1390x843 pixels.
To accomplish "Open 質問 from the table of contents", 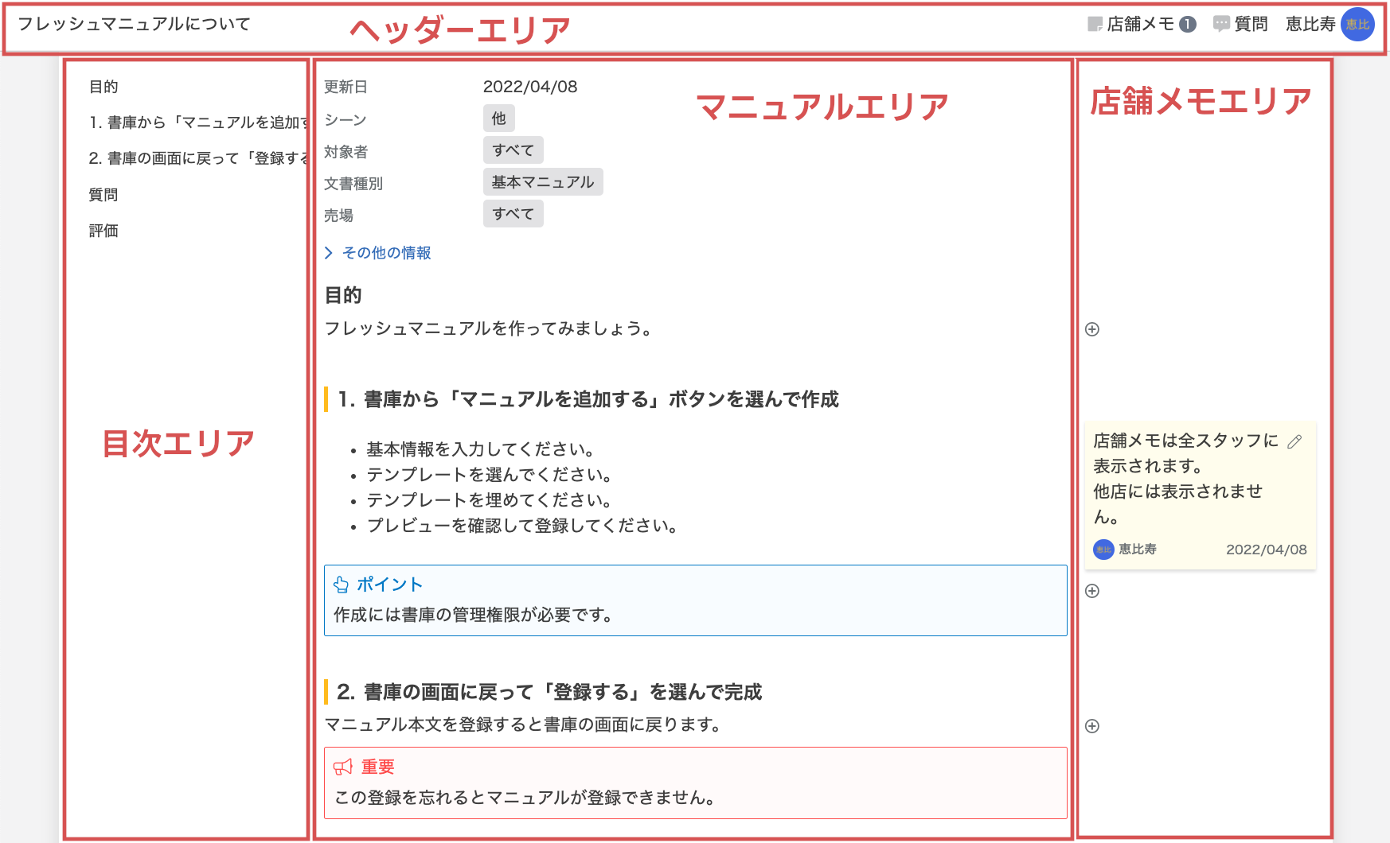I will click(x=103, y=193).
